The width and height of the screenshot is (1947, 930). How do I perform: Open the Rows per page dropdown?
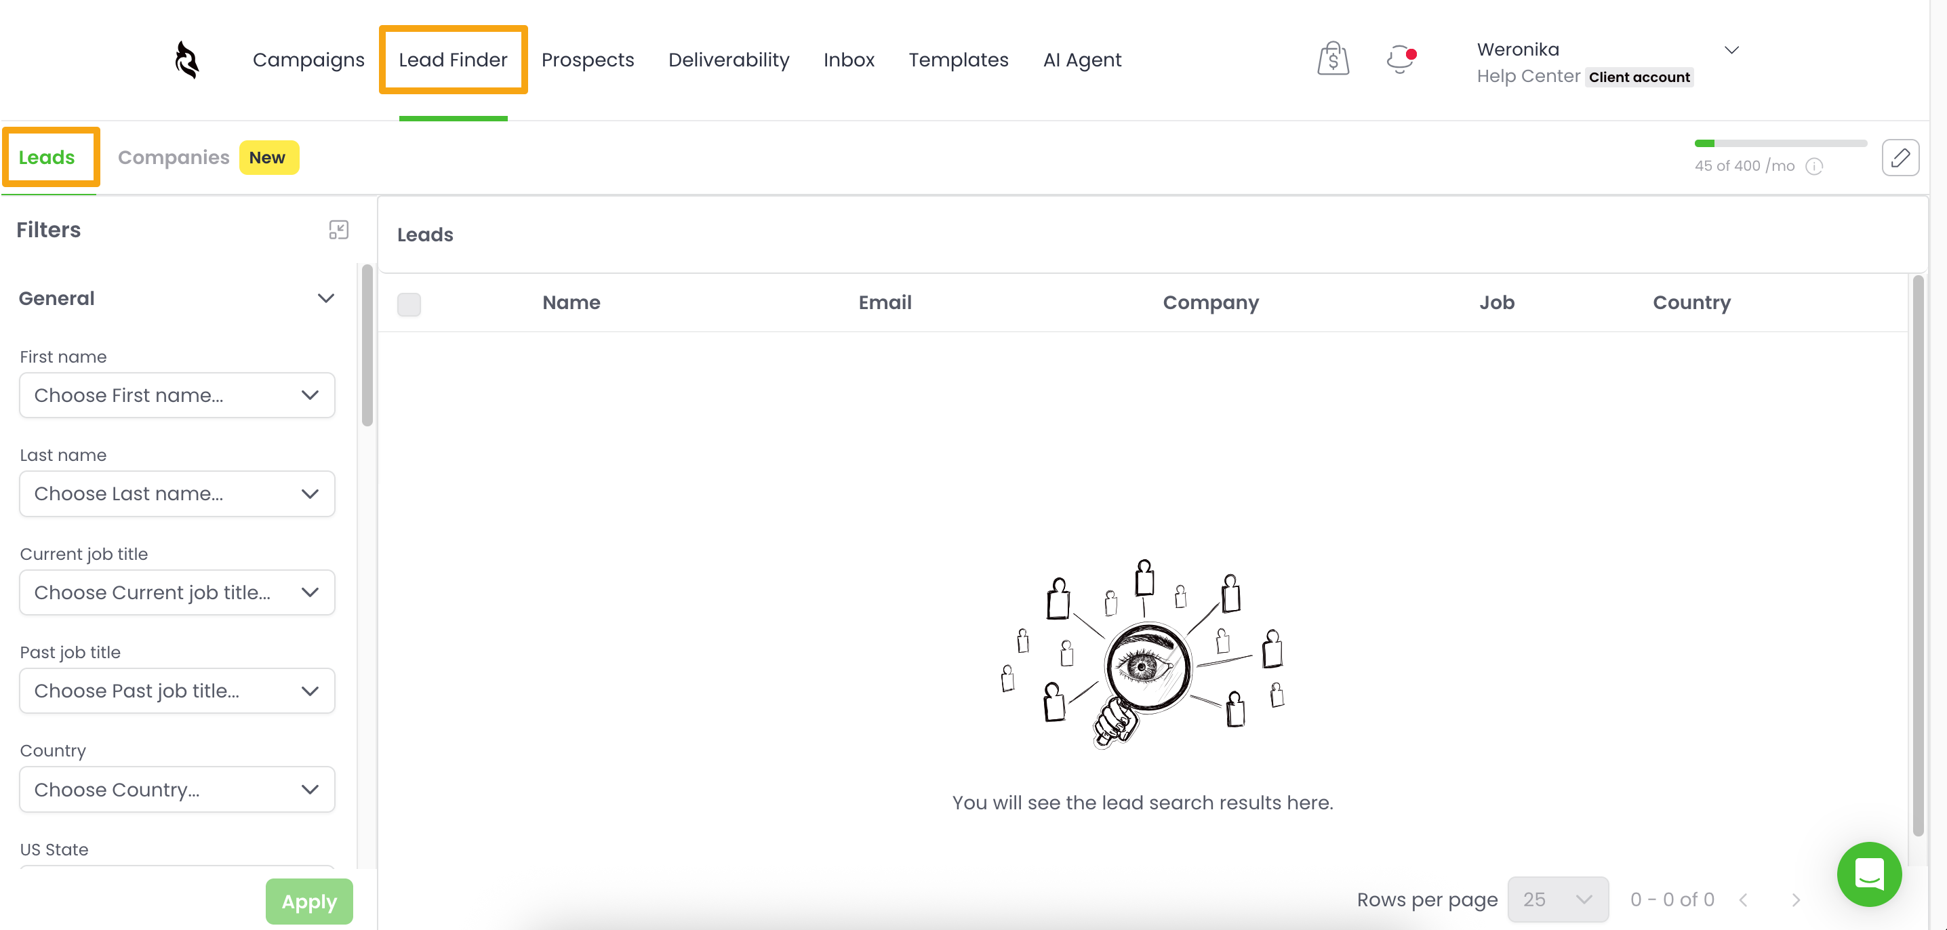1557,899
